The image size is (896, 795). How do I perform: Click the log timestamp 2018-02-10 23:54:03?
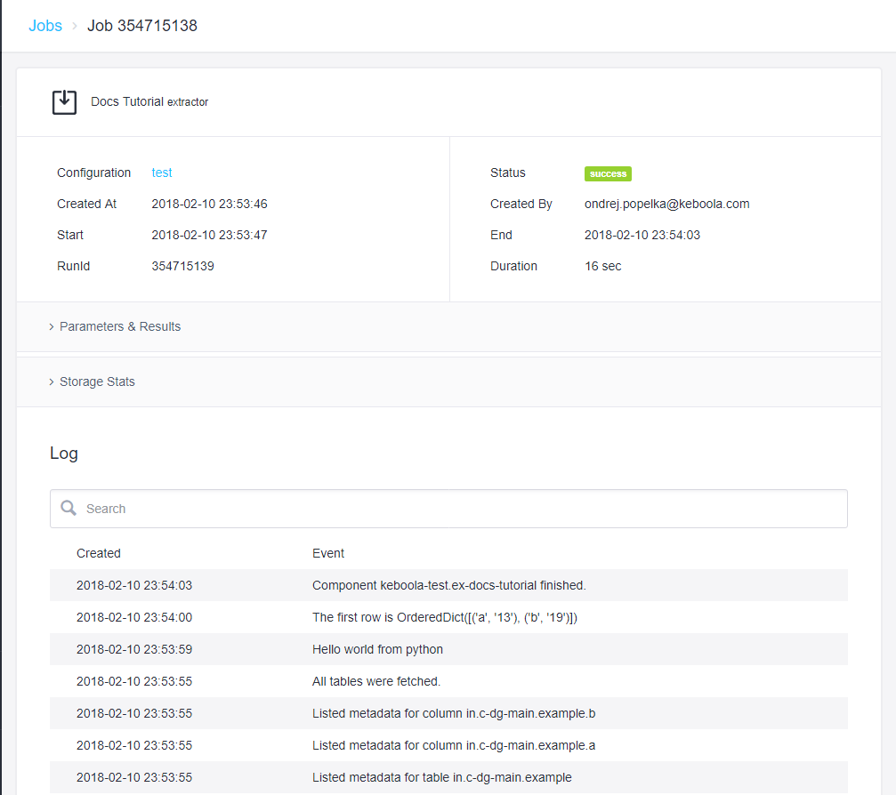(x=134, y=585)
